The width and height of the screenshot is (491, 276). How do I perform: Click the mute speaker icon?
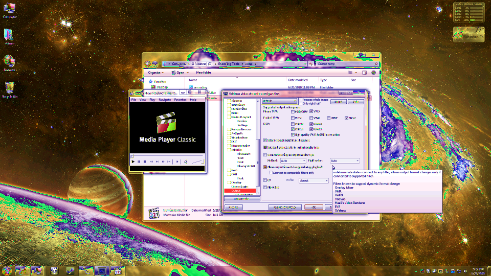(x=186, y=162)
